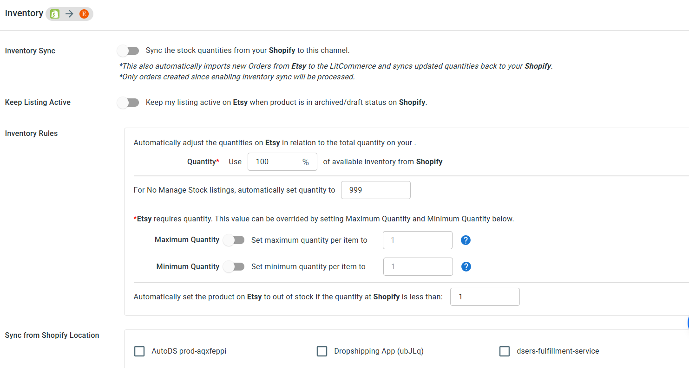Click the minimum quantity per item field

pos(418,267)
